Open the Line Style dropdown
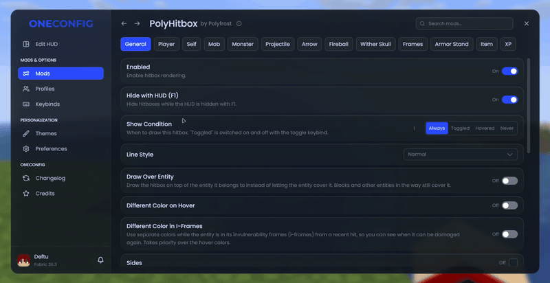The width and height of the screenshot is (550, 283). pos(460,155)
